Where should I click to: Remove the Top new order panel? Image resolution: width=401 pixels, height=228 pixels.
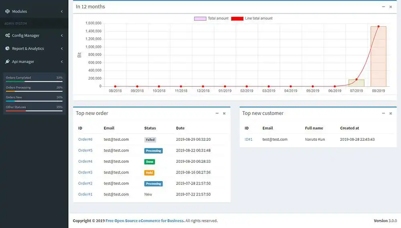pos(224,114)
